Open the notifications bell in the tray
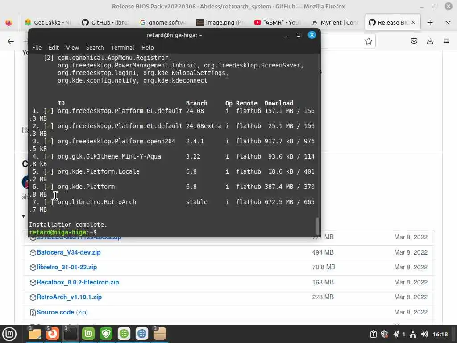 pyautogui.click(x=396, y=334)
